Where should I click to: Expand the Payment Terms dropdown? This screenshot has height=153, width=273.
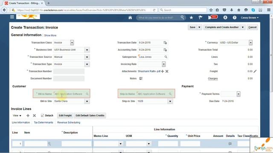pyautogui.click(x=238, y=94)
